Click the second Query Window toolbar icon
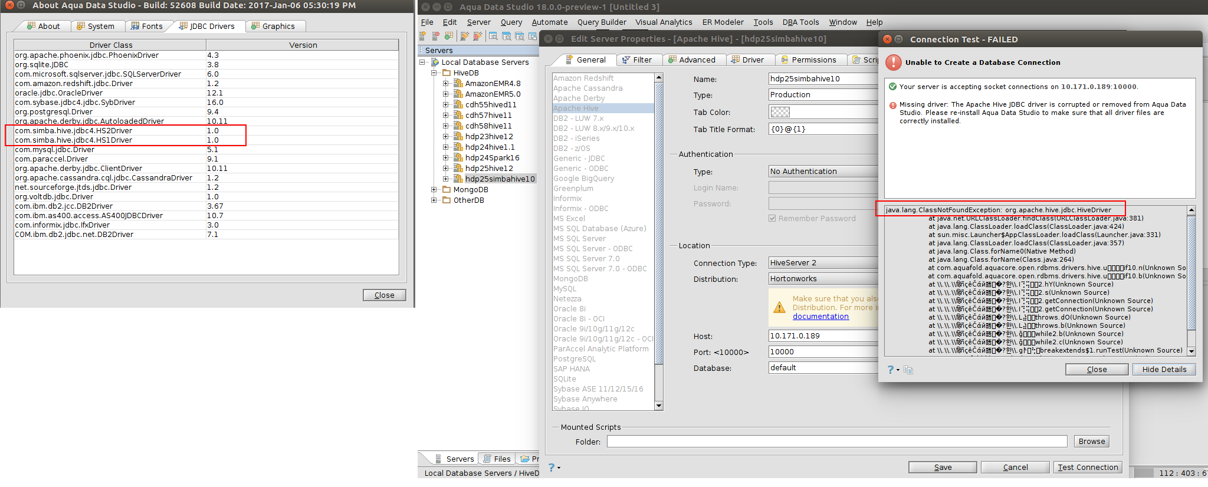This screenshot has height=487, width=1208. tap(506, 37)
